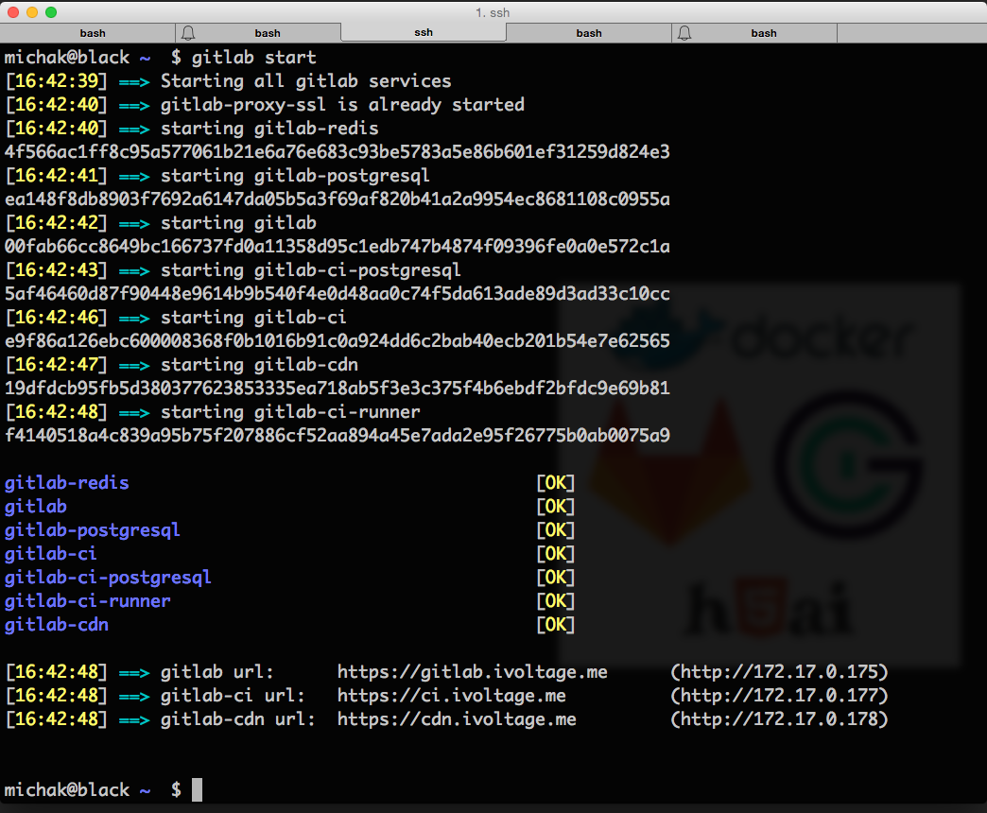Zoom the terminal window with the green button
The width and height of the screenshot is (987, 813).
coord(51,12)
